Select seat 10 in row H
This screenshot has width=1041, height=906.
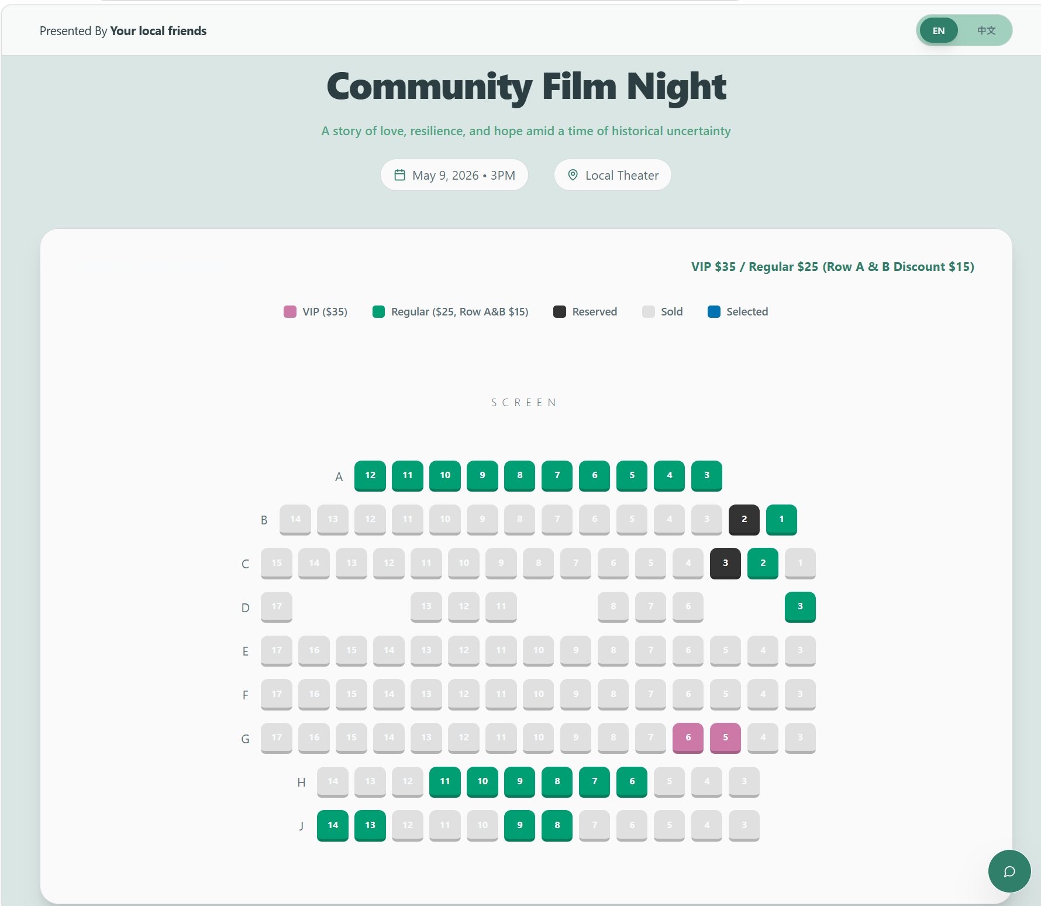482,782
